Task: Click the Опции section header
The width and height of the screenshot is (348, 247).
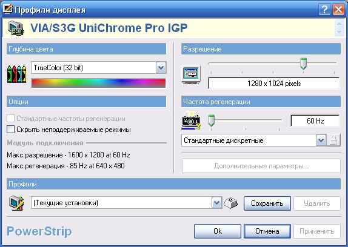Action: [86, 102]
